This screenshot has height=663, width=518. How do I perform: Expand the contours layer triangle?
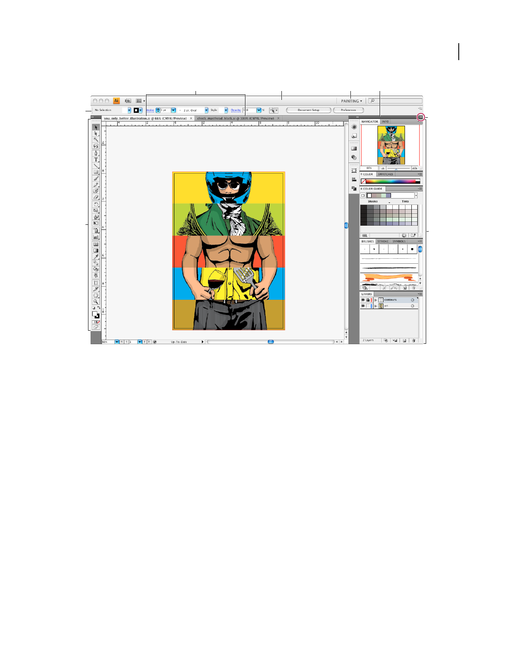[376, 300]
